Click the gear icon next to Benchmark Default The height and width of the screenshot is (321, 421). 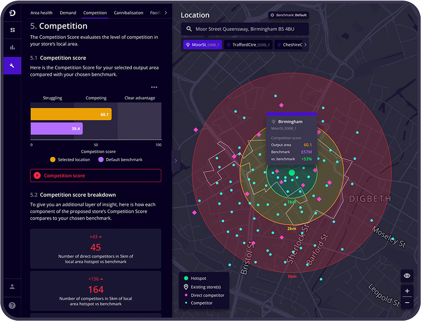point(272,15)
